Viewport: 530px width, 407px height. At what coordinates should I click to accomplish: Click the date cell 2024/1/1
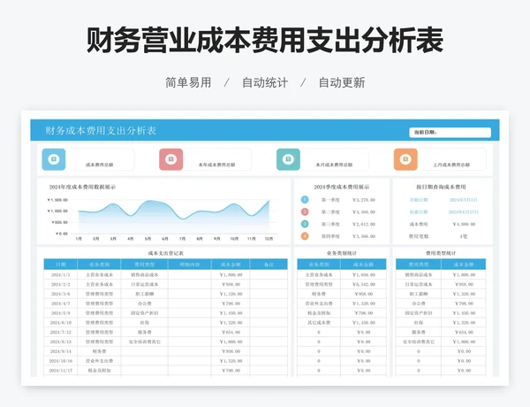(61, 274)
